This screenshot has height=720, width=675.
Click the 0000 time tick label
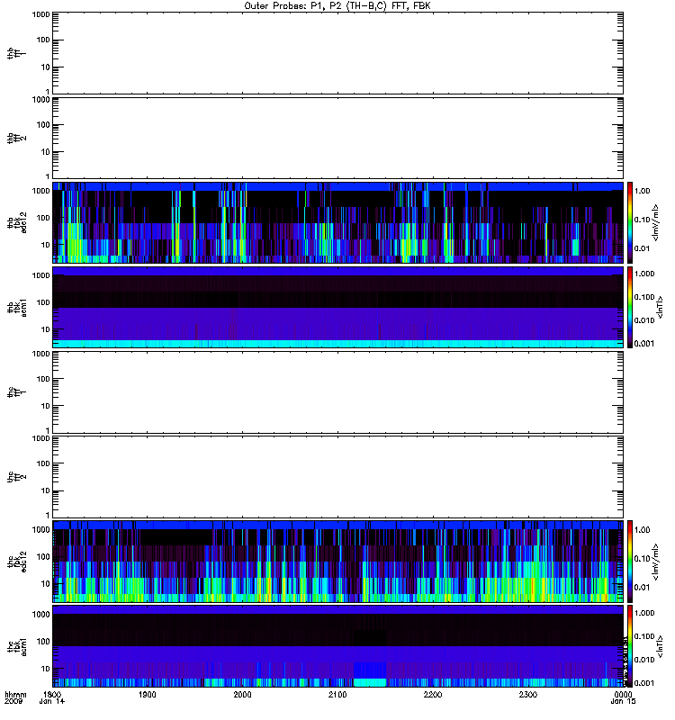623,694
